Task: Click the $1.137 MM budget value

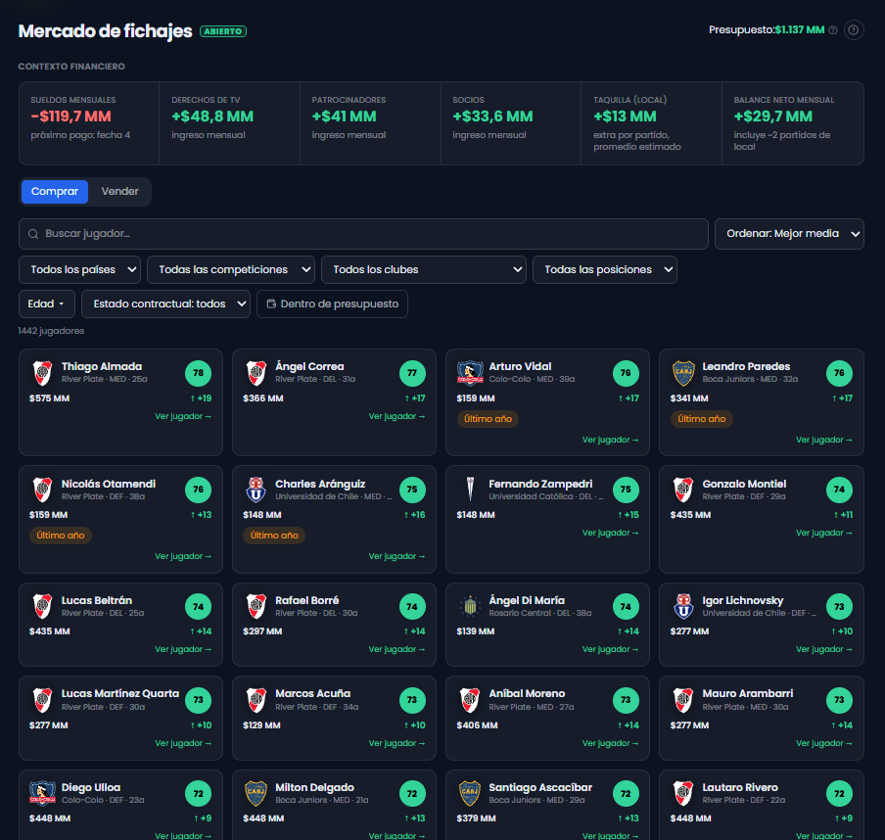Action: coord(799,30)
